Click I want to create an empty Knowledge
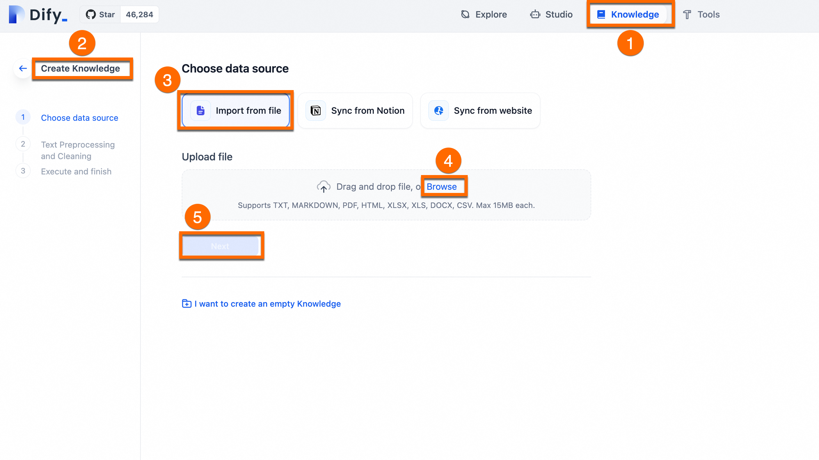The height and width of the screenshot is (460, 819). click(x=267, y=303)
